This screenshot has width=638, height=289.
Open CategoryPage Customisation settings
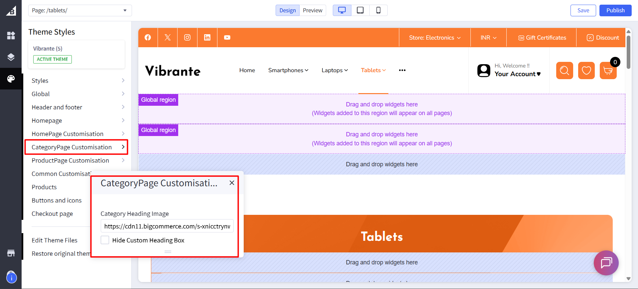point(78,147)
